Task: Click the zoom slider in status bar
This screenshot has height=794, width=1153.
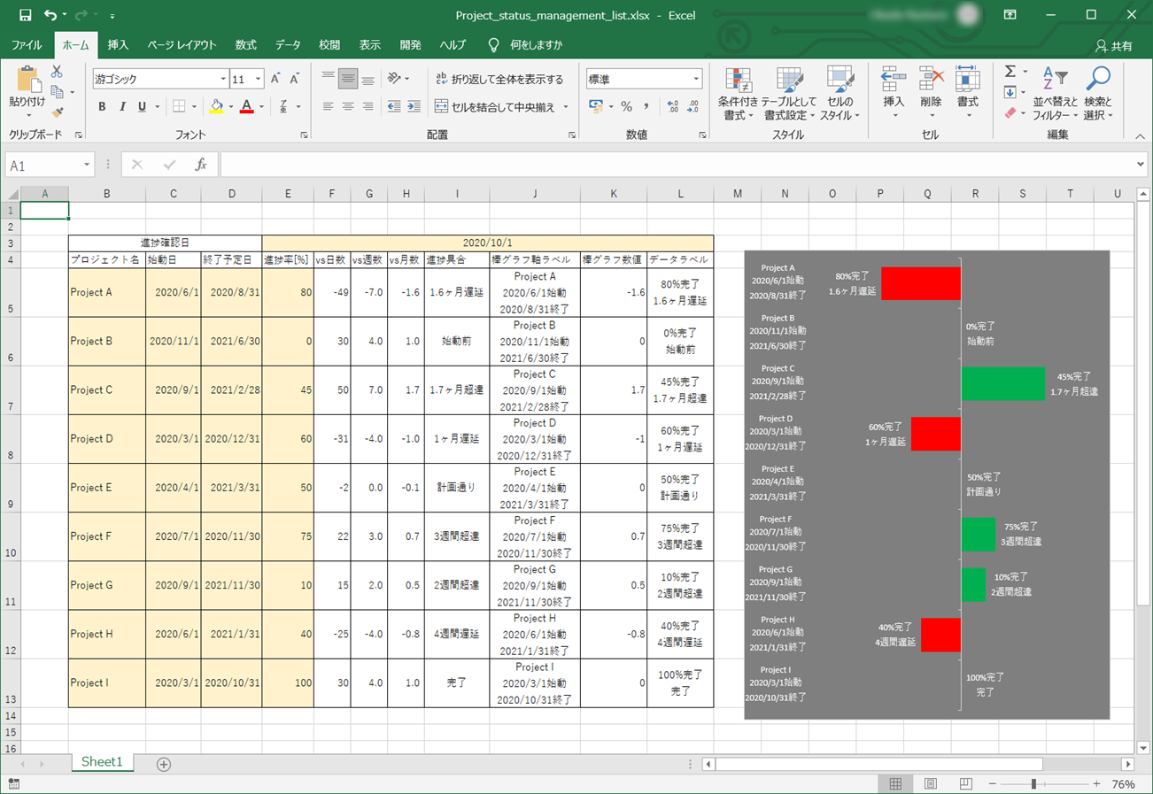Action: (x=1033, y=784)
